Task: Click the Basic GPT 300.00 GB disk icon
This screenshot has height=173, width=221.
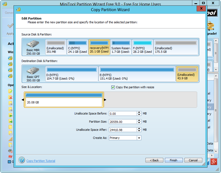Action: pos(33,71)
